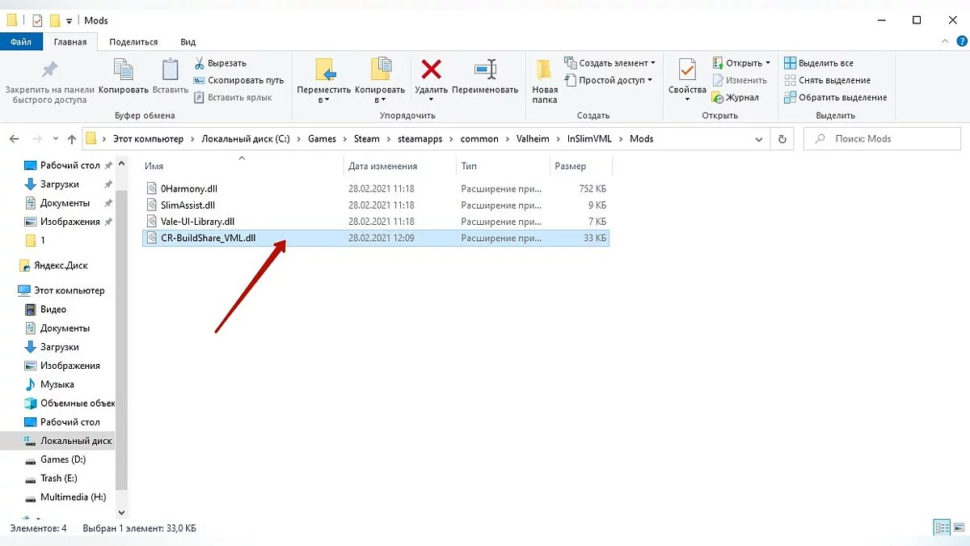The width and height of the screenshot is (970, 546).
Task: Click steamapps in address path
Action: tap(420, 139)
